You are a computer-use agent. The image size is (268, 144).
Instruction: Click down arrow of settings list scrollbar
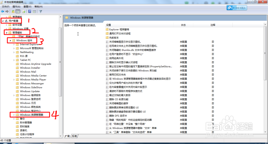(x=265, y=132)
